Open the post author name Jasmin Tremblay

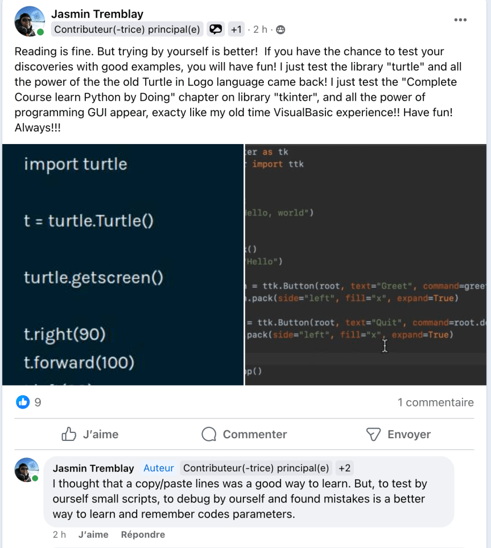97,14
